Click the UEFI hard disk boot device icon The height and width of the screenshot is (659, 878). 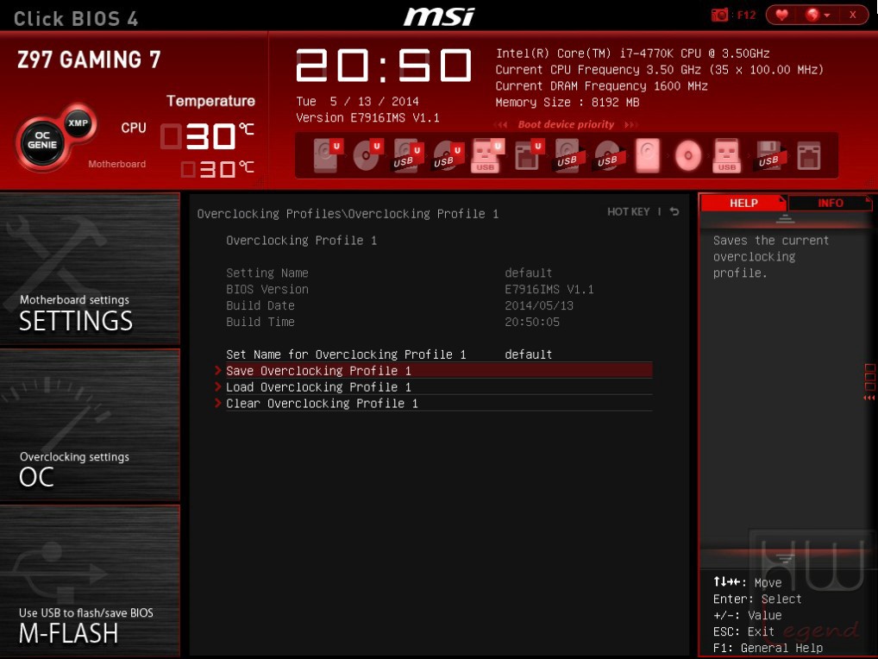click(x=327, y=155)
